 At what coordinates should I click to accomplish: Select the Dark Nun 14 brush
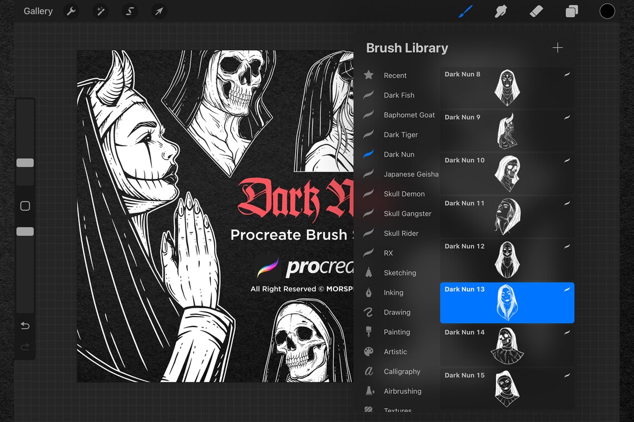(x=506, y=345)
